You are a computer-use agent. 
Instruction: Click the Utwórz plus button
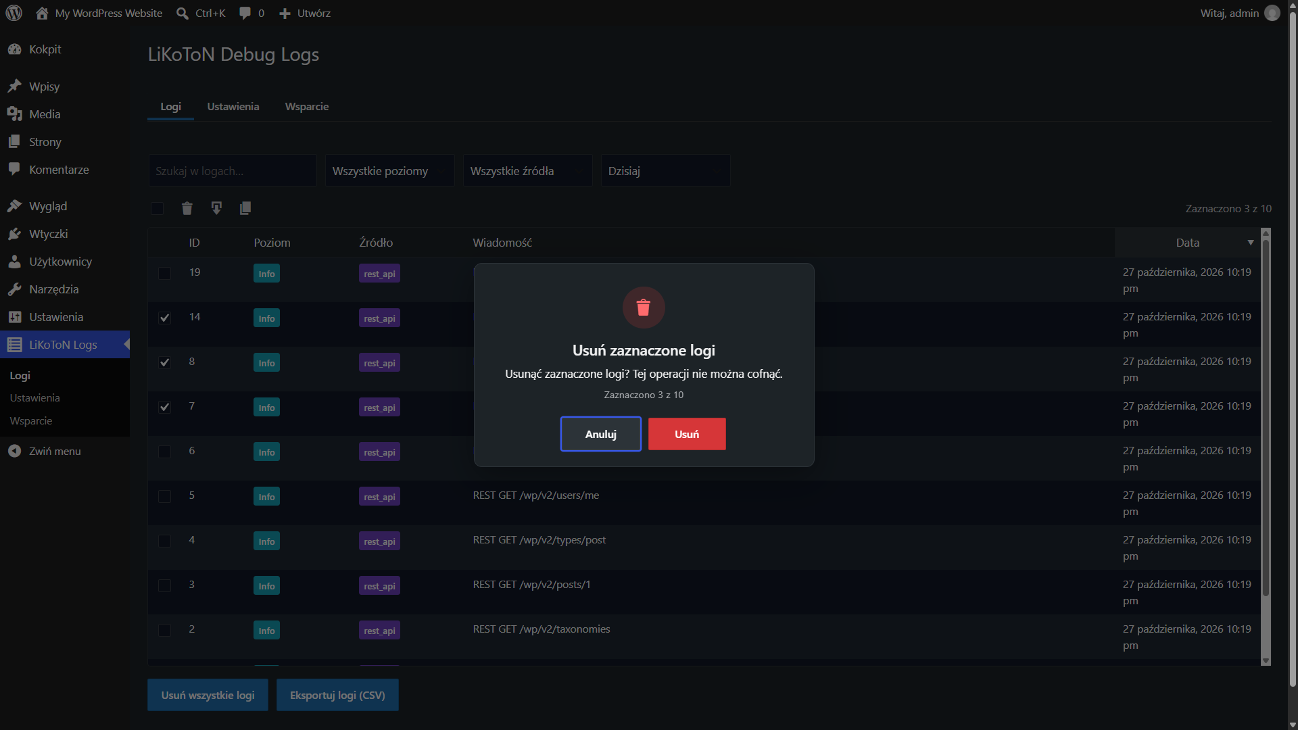pyautogui.click(x=305, y=13)
